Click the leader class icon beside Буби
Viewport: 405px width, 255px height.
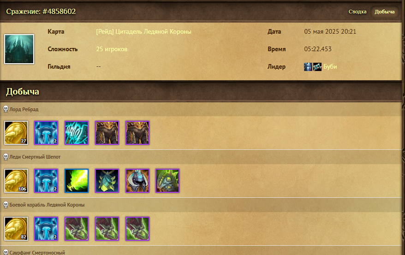coord(317,67)
